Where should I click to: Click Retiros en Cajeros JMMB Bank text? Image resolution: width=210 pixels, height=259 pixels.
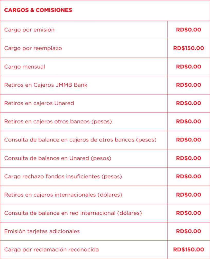46,85
